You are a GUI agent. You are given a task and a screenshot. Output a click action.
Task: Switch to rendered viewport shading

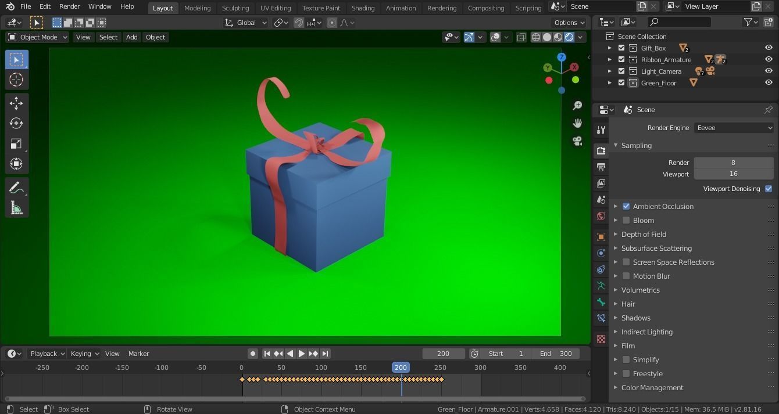point(569,37)
